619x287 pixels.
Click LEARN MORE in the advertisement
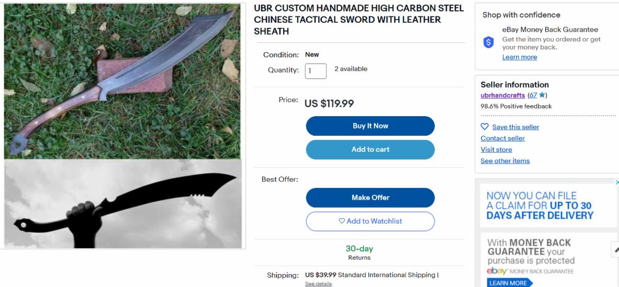coord(508,283)
